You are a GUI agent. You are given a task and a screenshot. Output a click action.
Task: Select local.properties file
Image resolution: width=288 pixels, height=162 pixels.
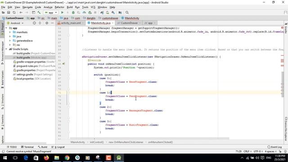click(x=32, y=79)
